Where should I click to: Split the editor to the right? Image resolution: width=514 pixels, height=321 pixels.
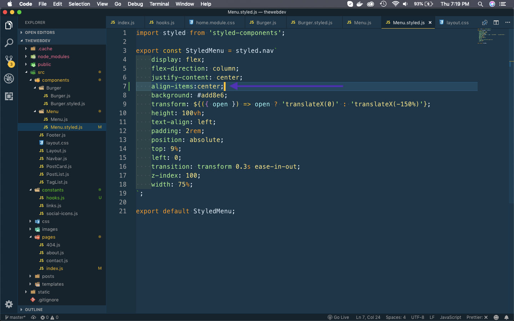(496, 22)
